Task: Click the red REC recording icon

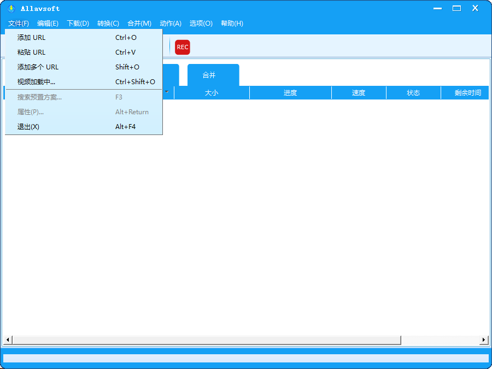Action: tap(182, 48)
